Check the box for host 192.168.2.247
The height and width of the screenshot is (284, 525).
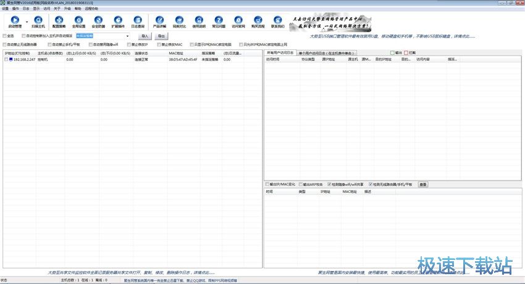tap(6, 60)
